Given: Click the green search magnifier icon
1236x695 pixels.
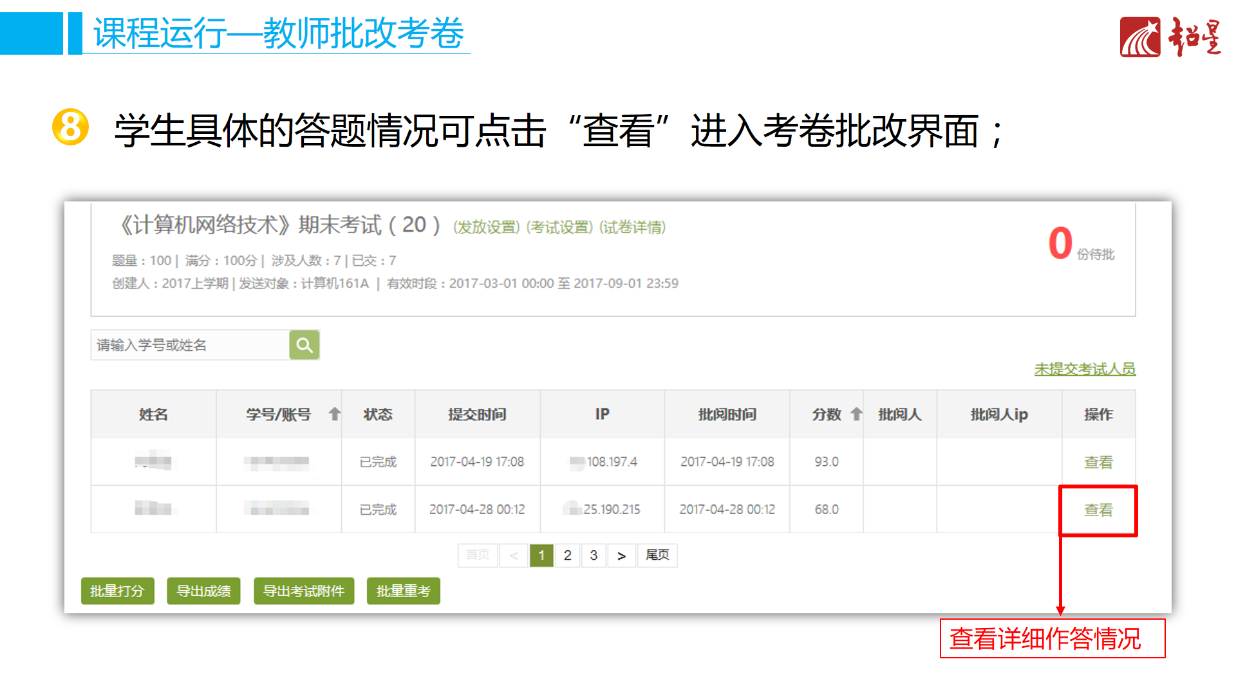Looking at the screenshot, I should tap(304, 346).
